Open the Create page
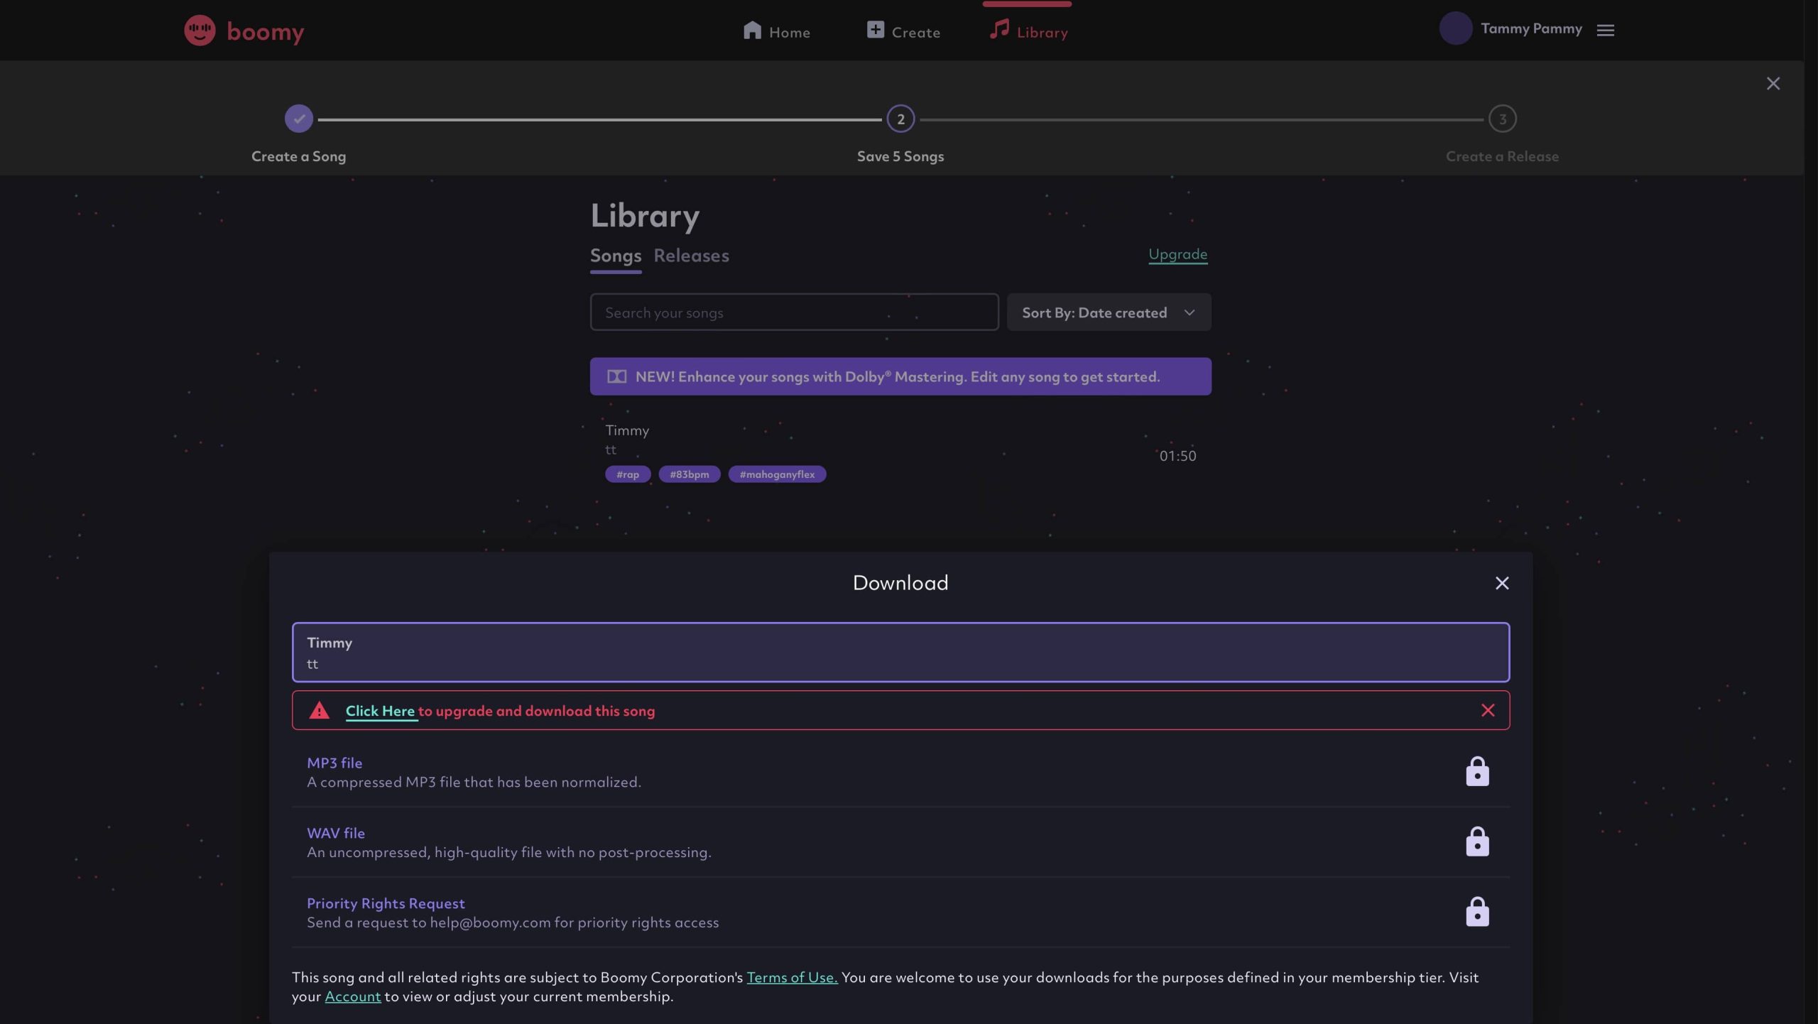Image resolution: width=1818 pixels, height=1024 pixels. (x=903, y=31)
